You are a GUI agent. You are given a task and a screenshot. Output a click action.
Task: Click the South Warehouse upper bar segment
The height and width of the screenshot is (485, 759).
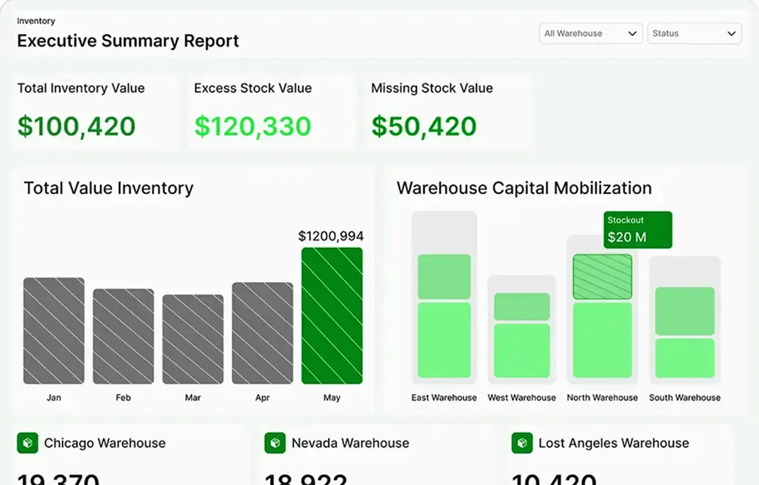coord(685,311)
